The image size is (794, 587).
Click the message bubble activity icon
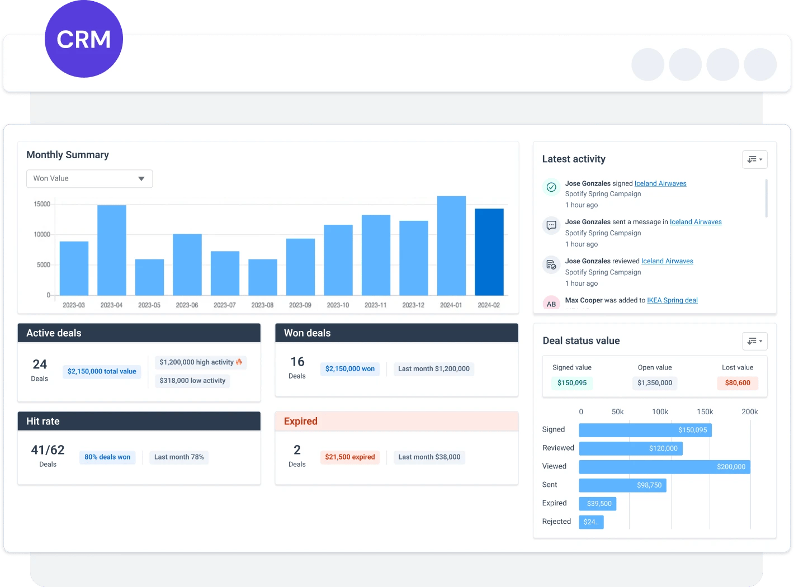[x=551, y=225]
